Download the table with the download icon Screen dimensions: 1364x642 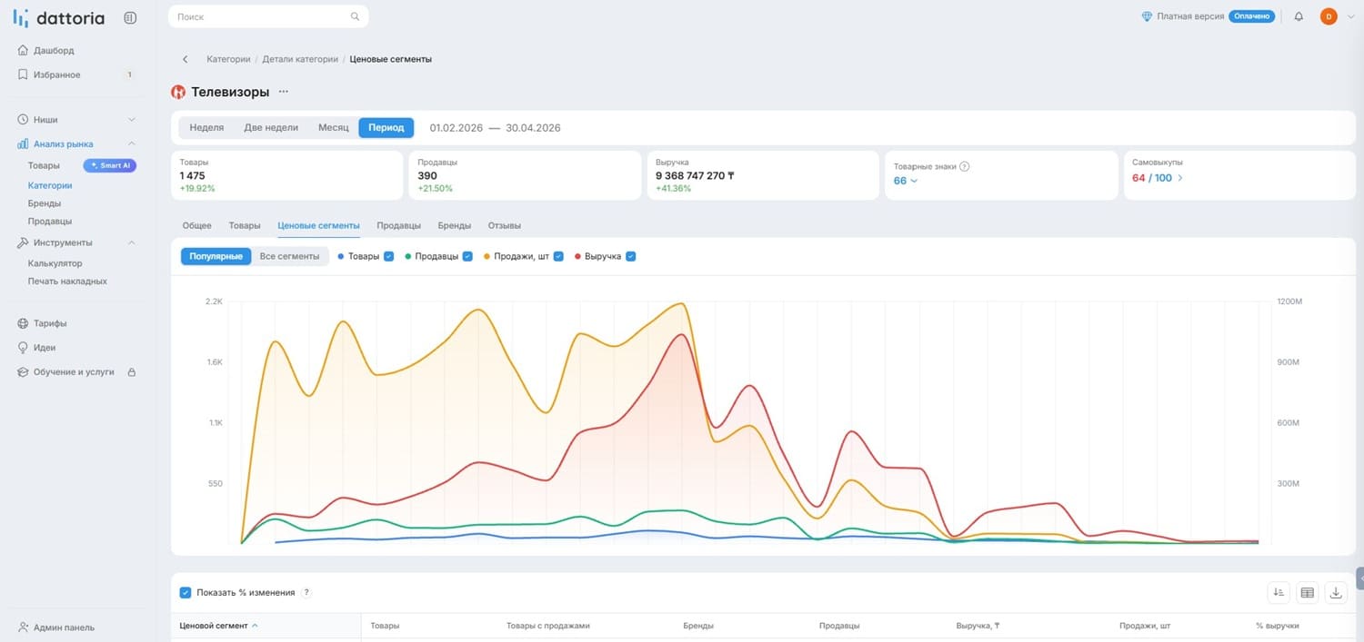1336,593
